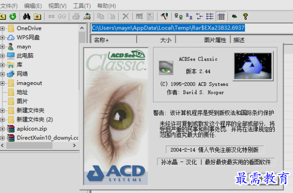Click '2004-2-14 情人节免注册汉化特别版' text box
This screenshot has height=193, width=293.
(x=215, y=150)
